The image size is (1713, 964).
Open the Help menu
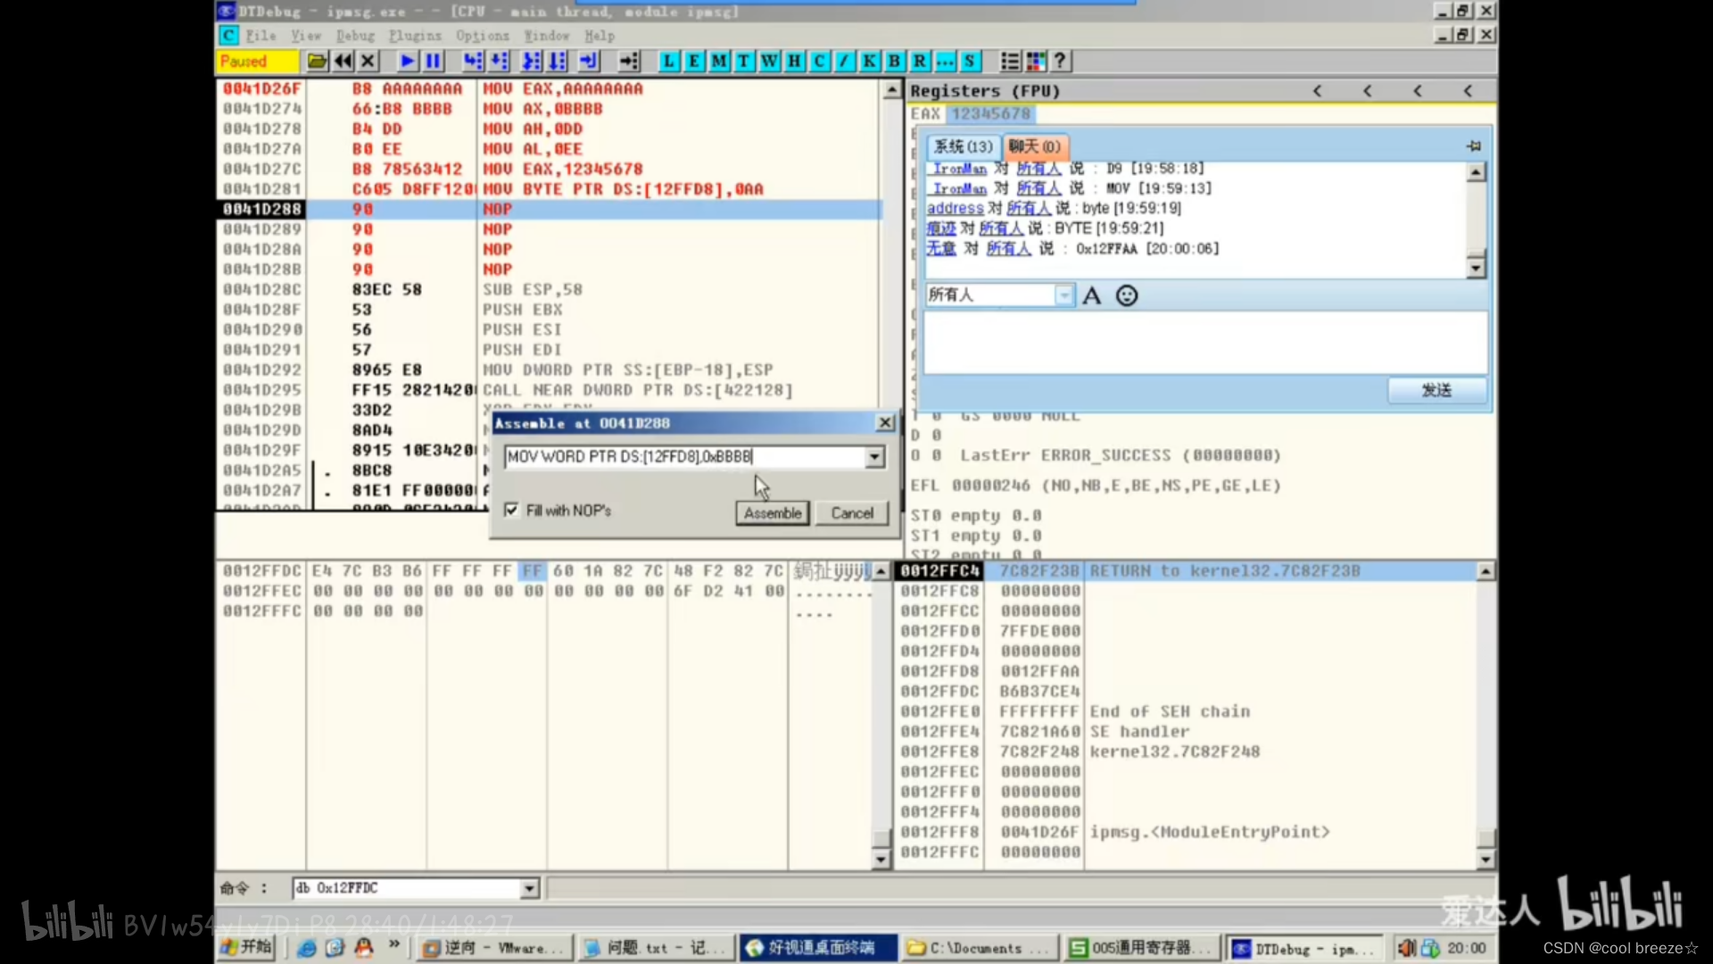[600, 36]
